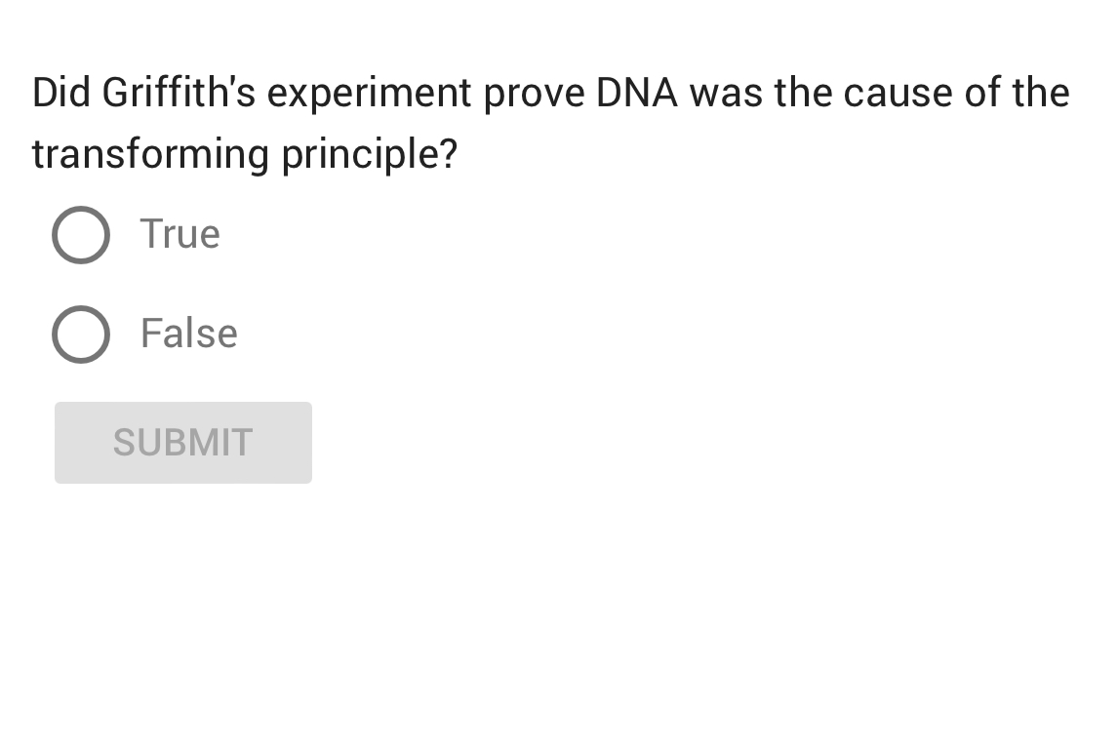Click the SUBMIT button
Screen dimensions: 1118x751
[182, 442]
